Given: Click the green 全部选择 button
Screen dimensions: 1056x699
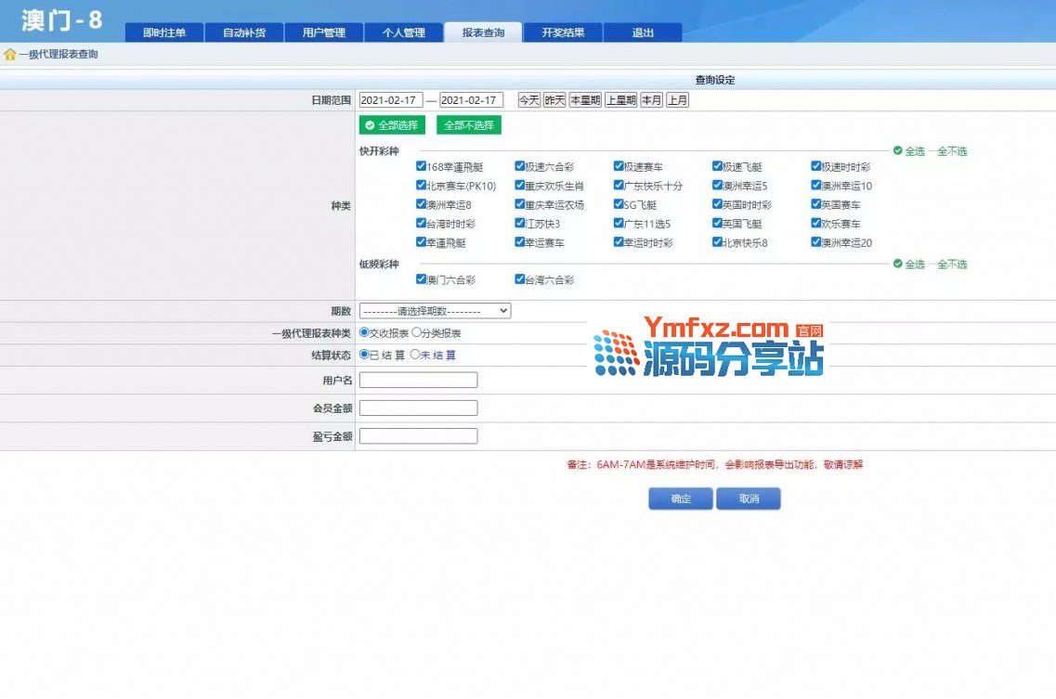Looking at the screenshot, I should [x=392, y=125].
